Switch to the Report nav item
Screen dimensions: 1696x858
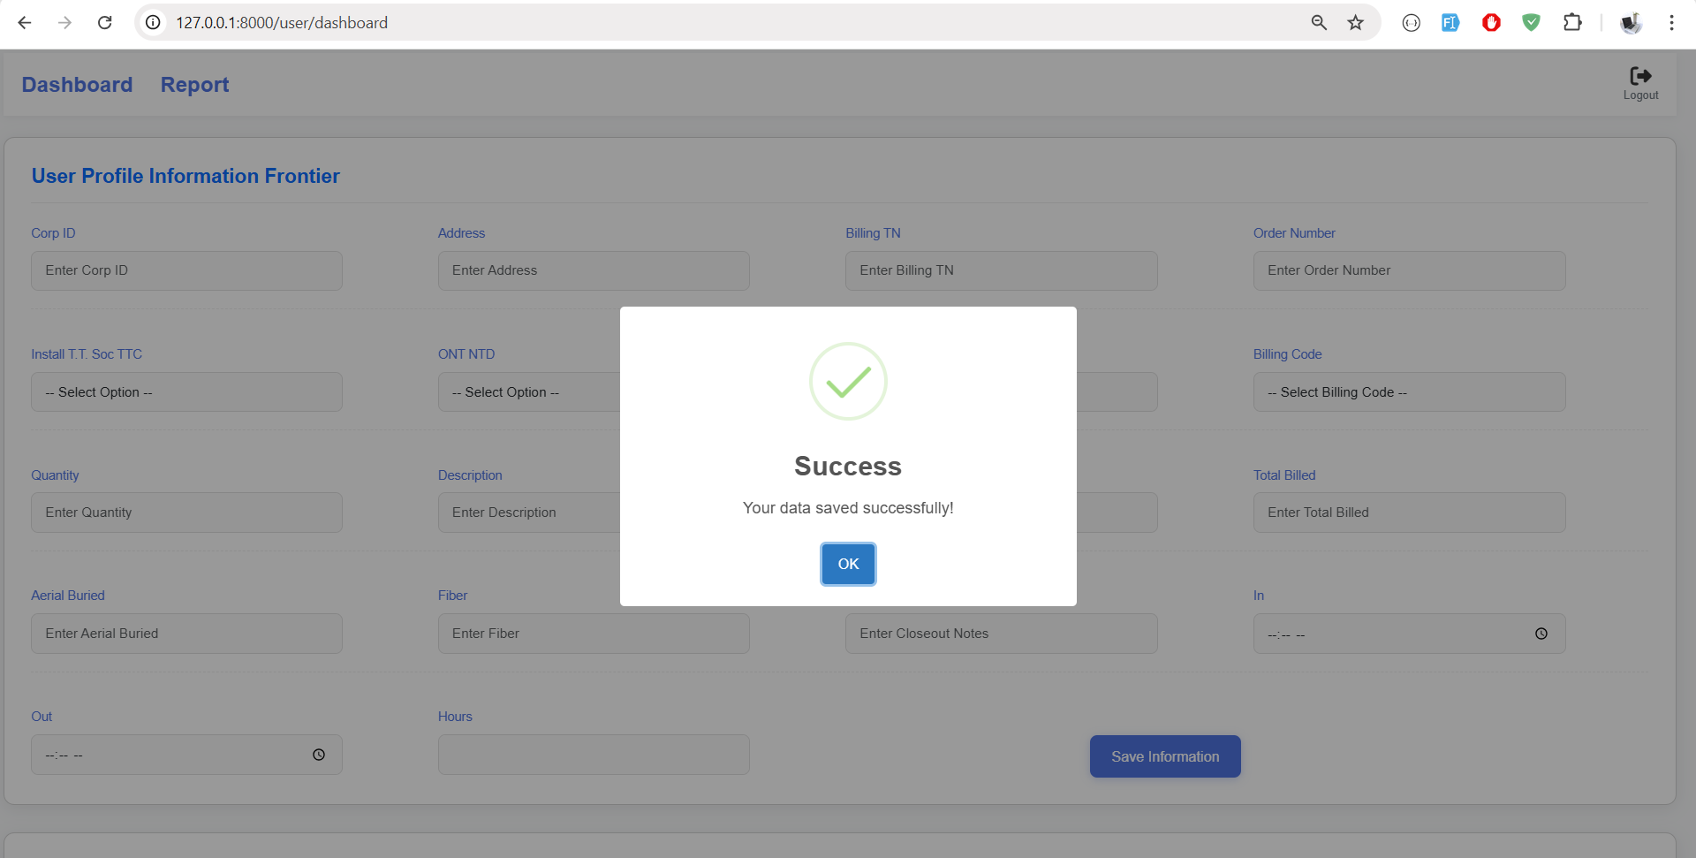pyautogui.click(x=194, y=85)
